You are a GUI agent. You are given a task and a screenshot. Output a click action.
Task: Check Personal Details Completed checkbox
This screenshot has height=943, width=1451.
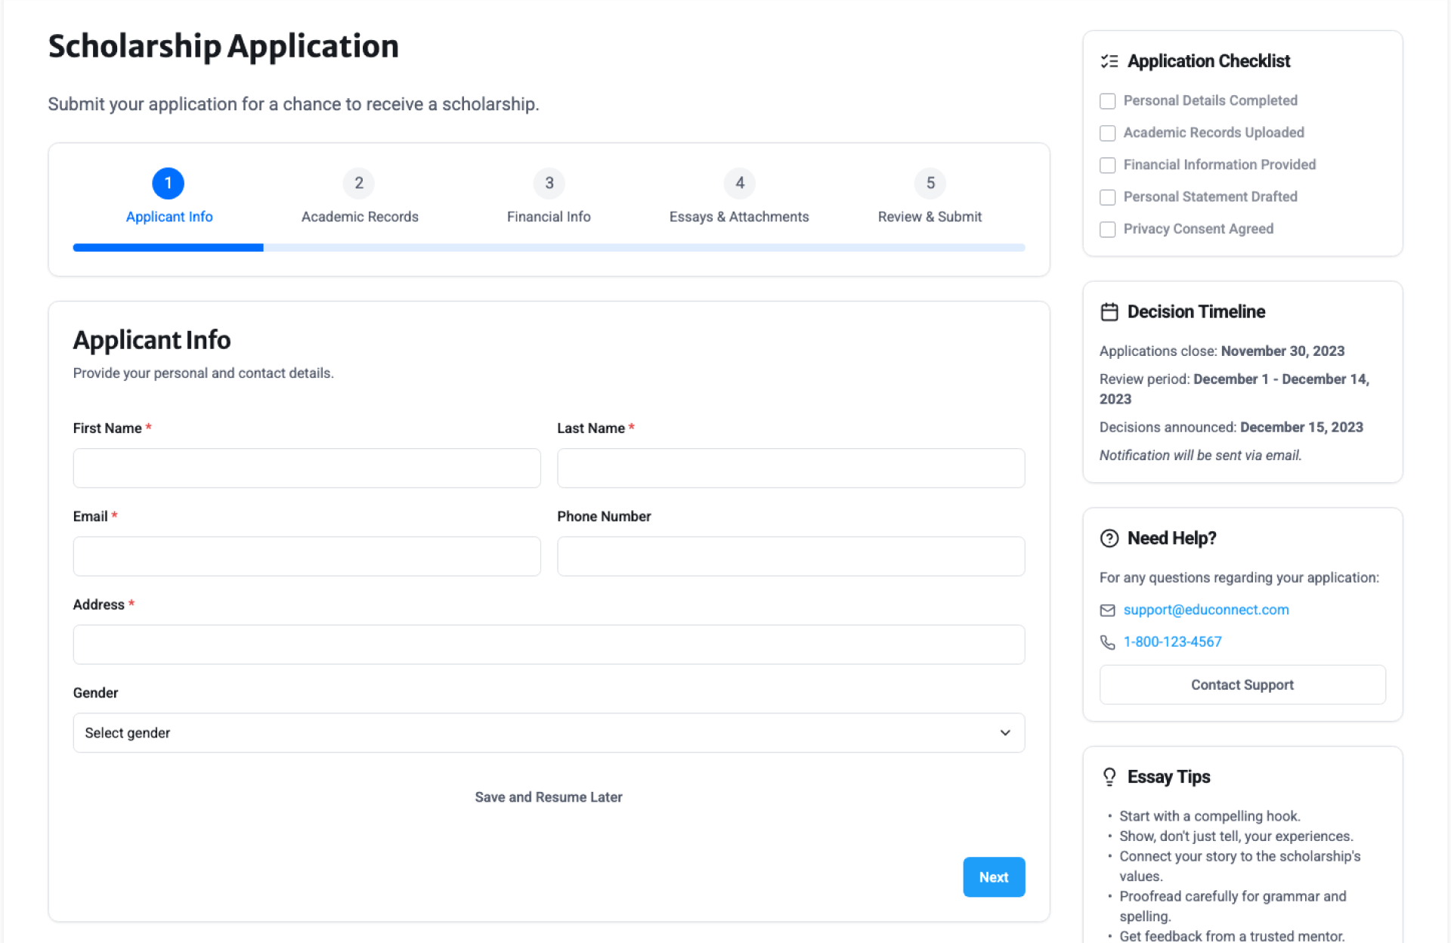point(1107,101)
